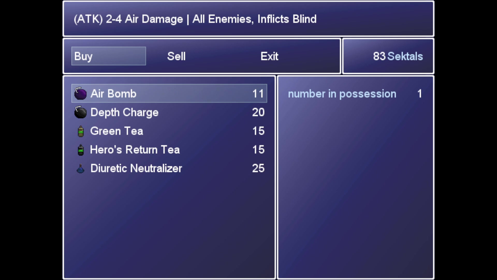The image size is (497, 280).
Task: Click the purple Air Bomb icon
Action: coord(80,94)
